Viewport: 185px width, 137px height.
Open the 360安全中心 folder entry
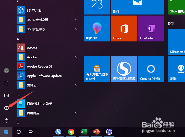coord(47,29)
